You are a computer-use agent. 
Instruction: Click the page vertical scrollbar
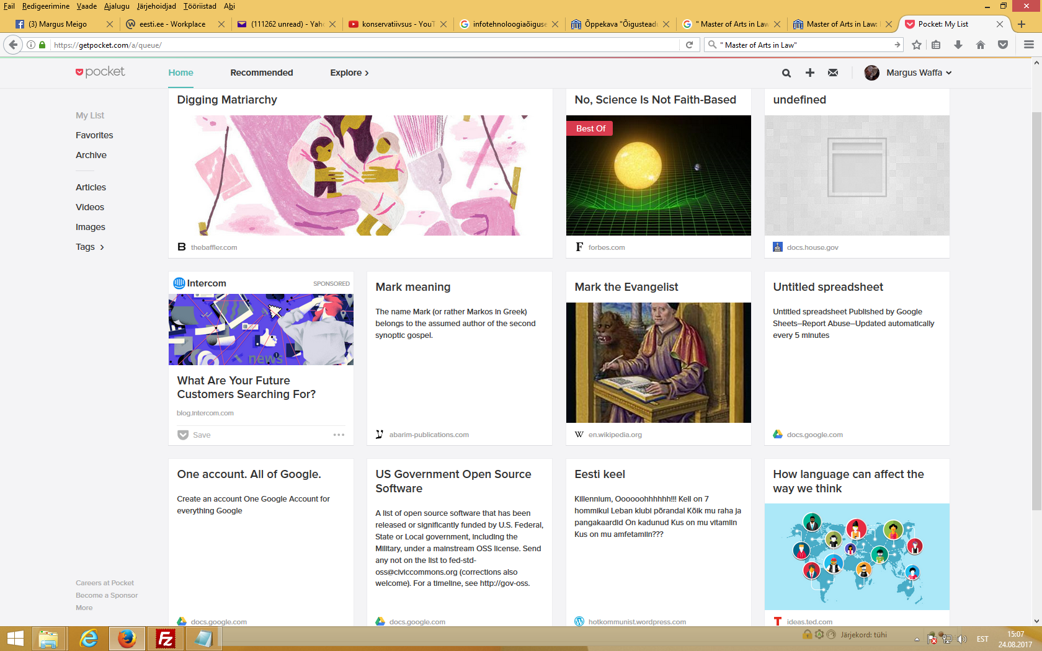coord(1036,311)
